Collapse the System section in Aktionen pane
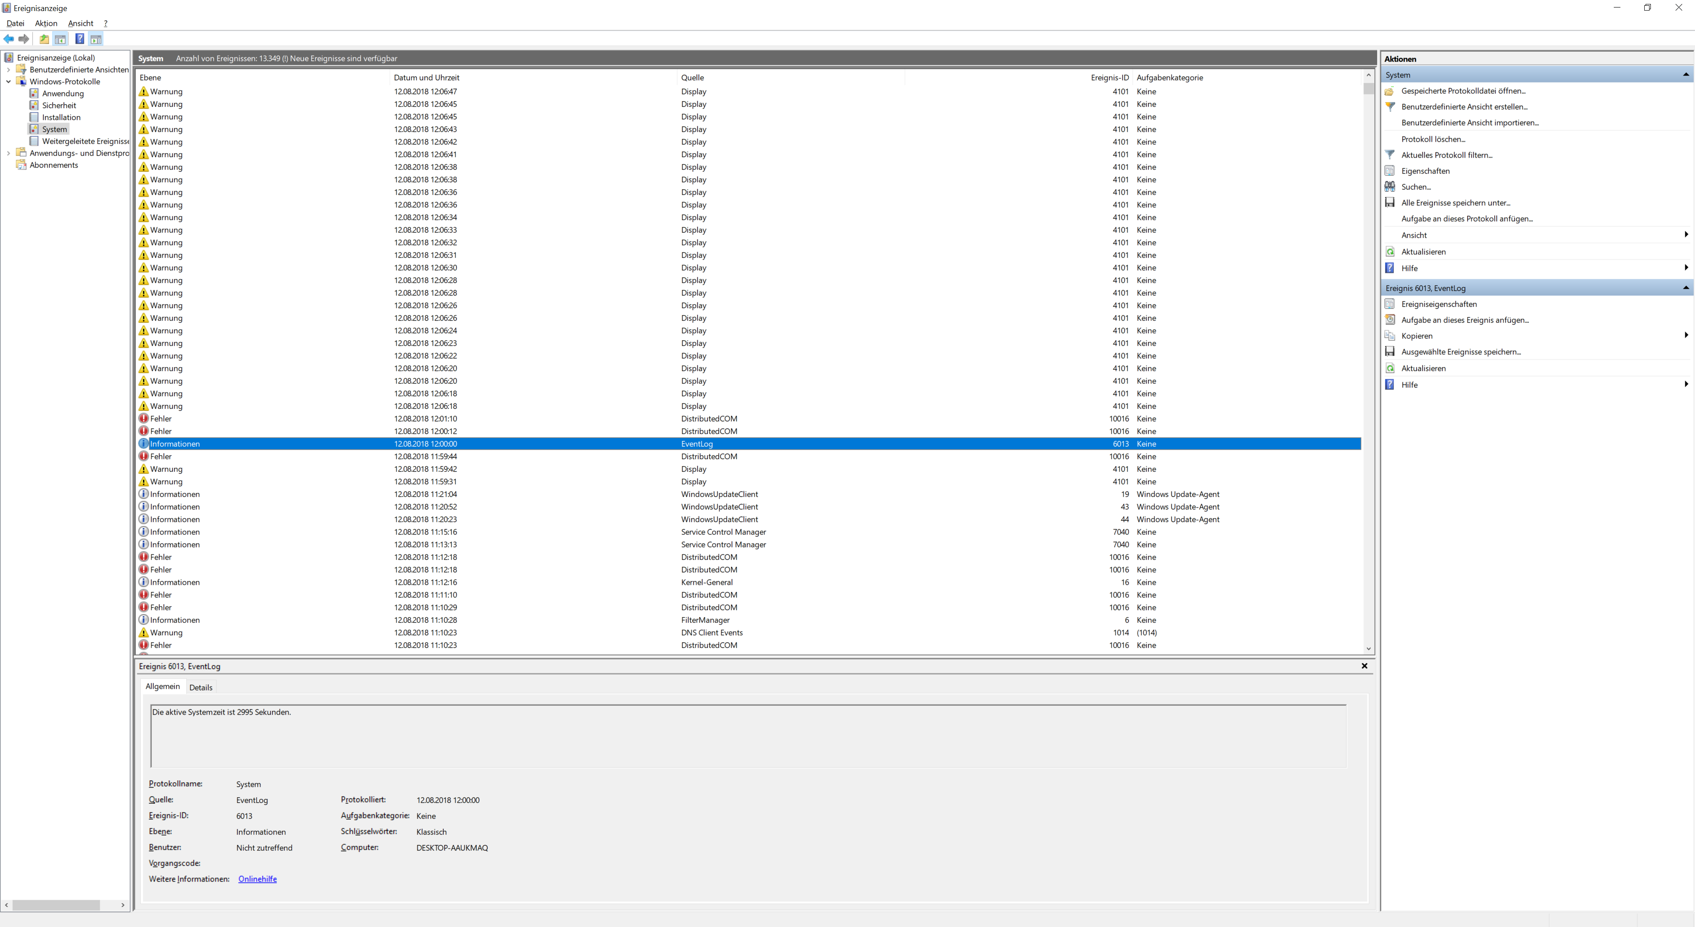The image size is (1695, 927). click(1685, 75)
